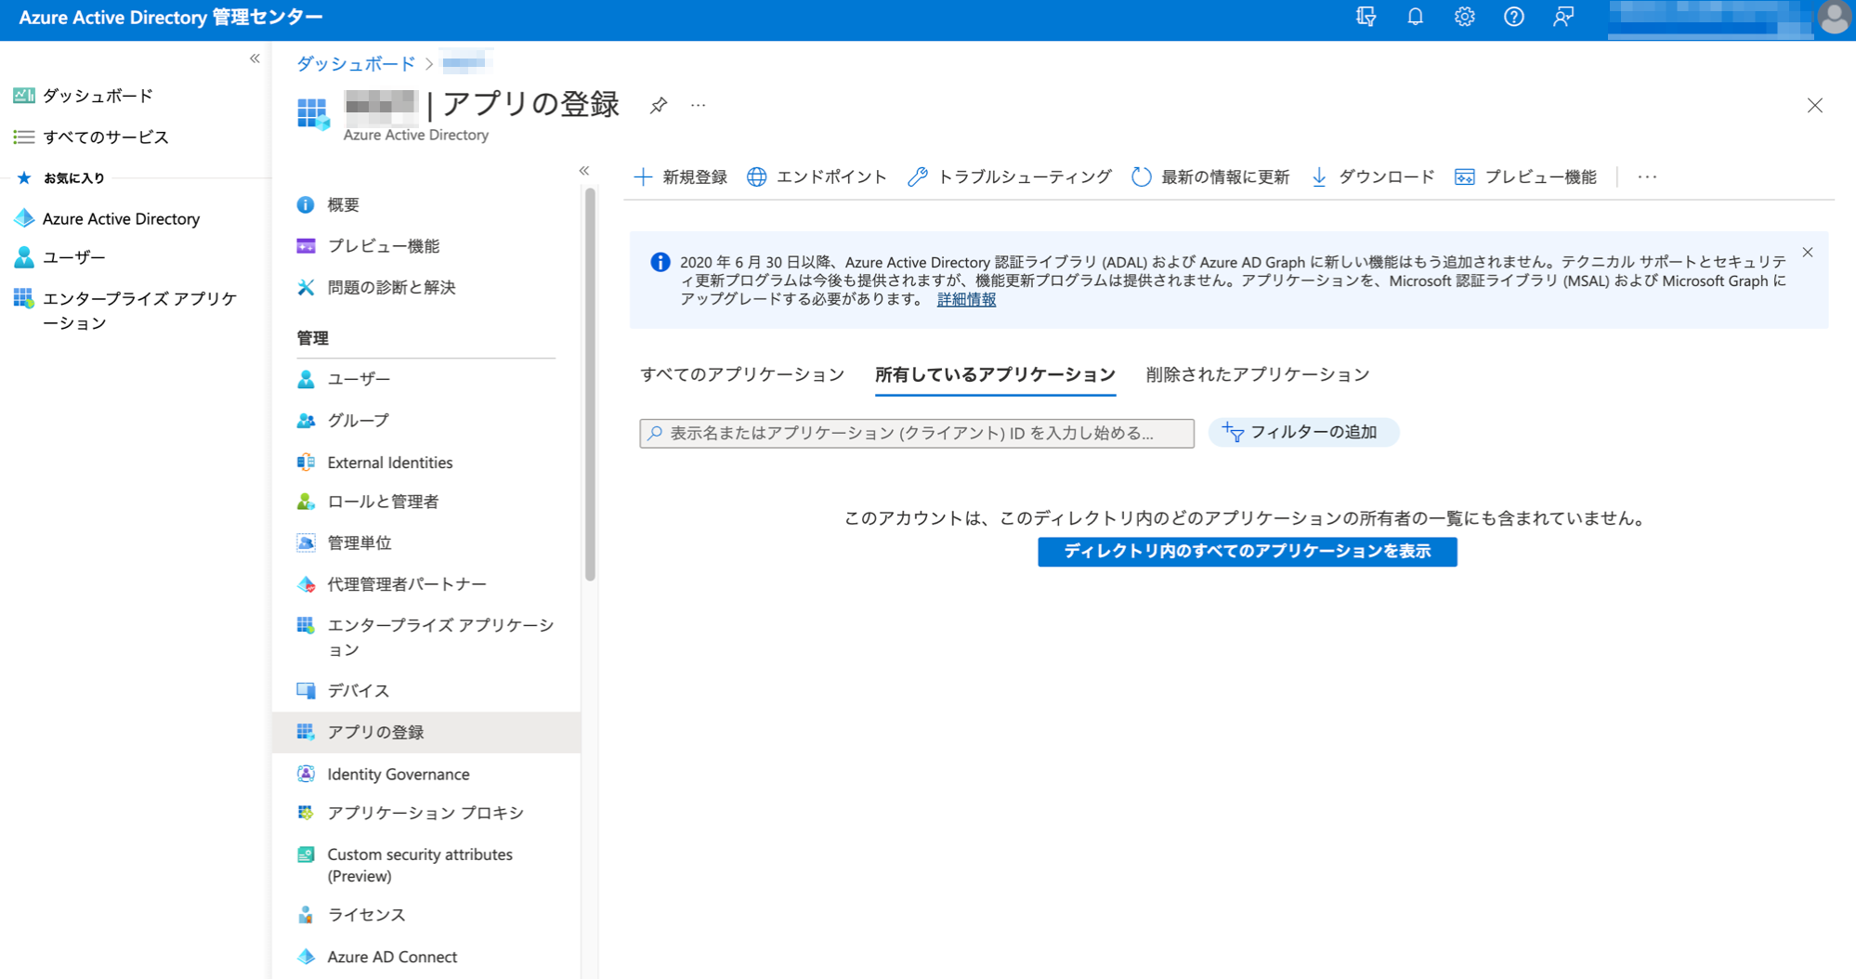Open エンタープライズ アプリケーション under 管理

(439, 637)
